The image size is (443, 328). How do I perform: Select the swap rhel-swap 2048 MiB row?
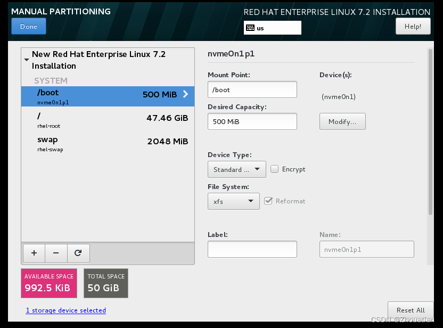click(x=108, y=144)
